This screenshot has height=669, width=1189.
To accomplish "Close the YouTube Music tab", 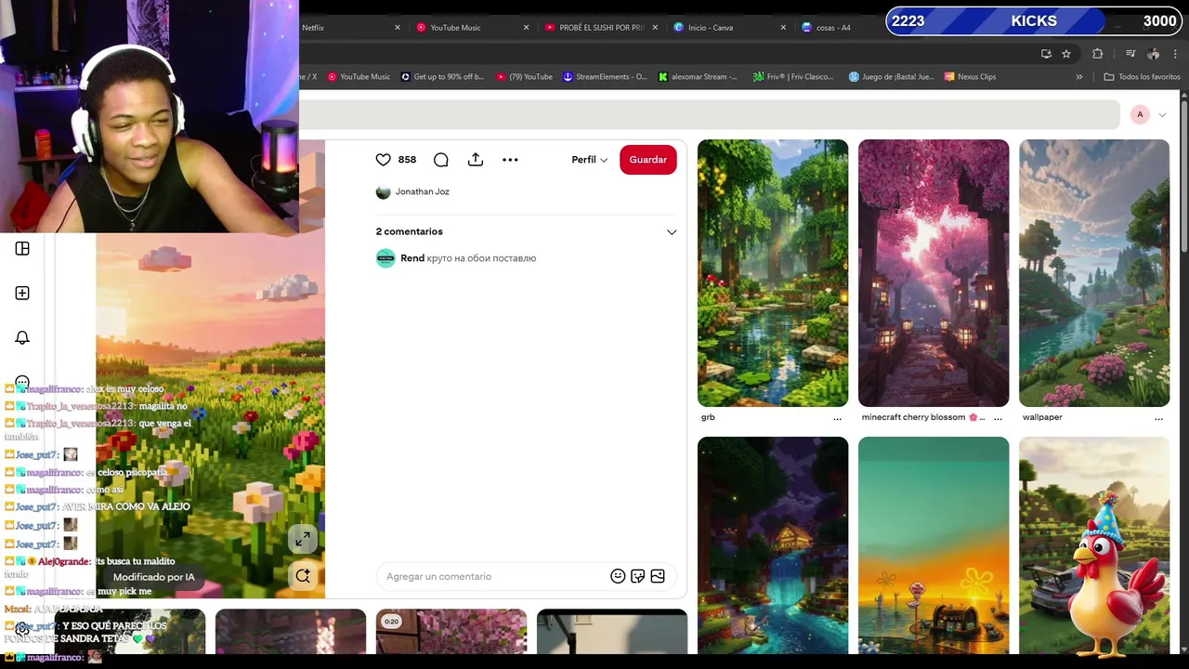I will (x=526, y=28).
